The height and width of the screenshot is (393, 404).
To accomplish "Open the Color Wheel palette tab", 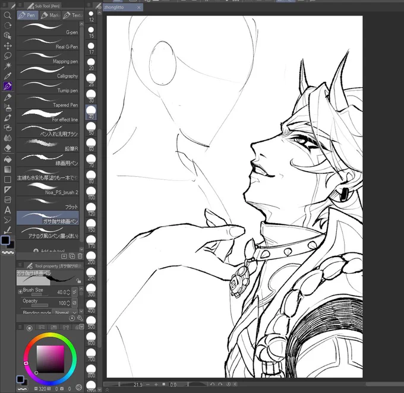I will 29,328.
